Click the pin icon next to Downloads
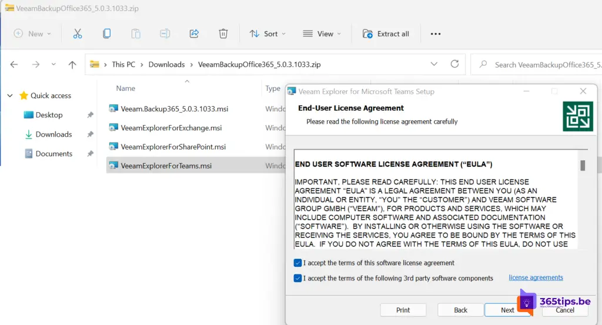 [90, 134]
